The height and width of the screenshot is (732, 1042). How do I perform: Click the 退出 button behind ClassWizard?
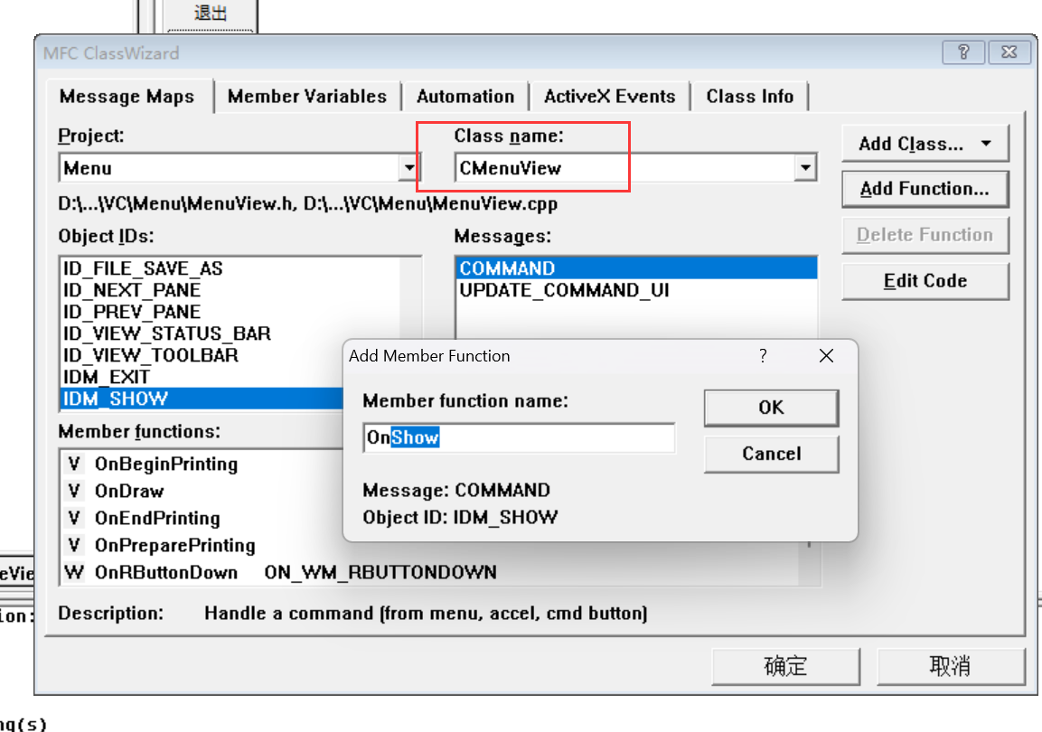coord(210,14)
